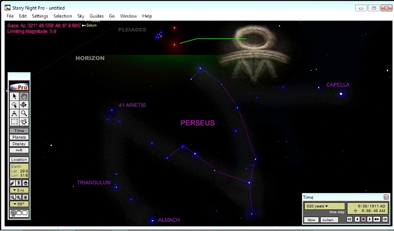Select the movie camera tool

24,122
